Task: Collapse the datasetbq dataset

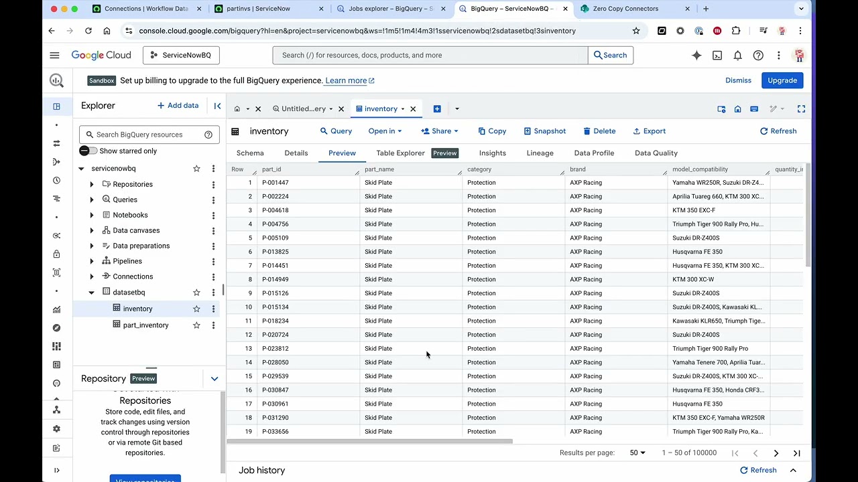Action: click(92, 293)
